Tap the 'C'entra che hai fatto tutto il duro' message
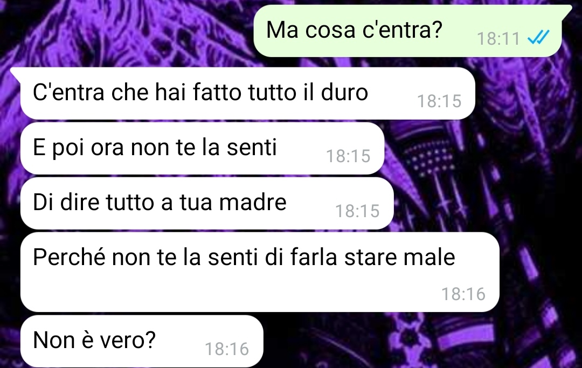 click(x=247, y=94)
